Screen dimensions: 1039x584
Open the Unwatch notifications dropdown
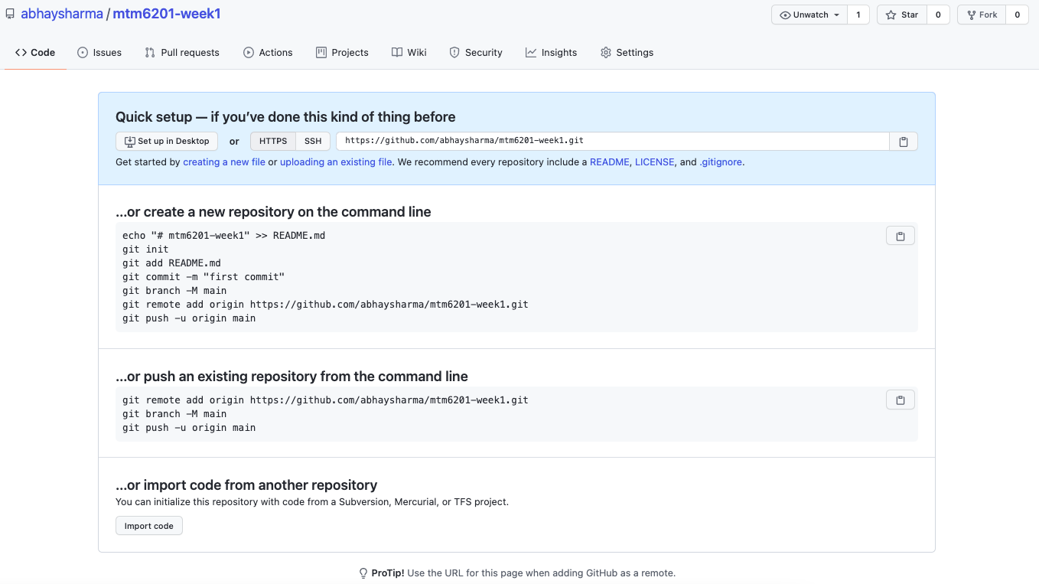click(809, 15)
